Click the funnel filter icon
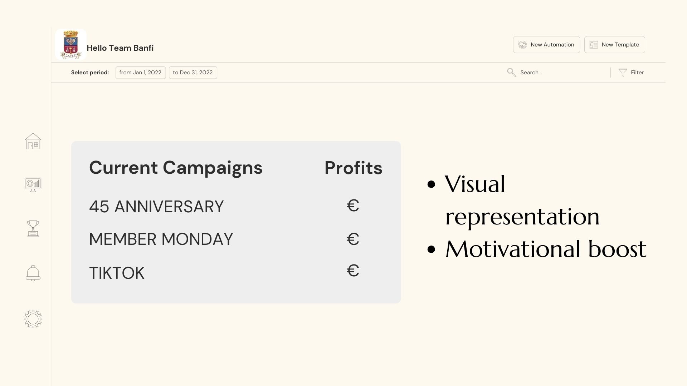This screenshot has width=687, height=386. pyautogui.click(x=623, y=73)
